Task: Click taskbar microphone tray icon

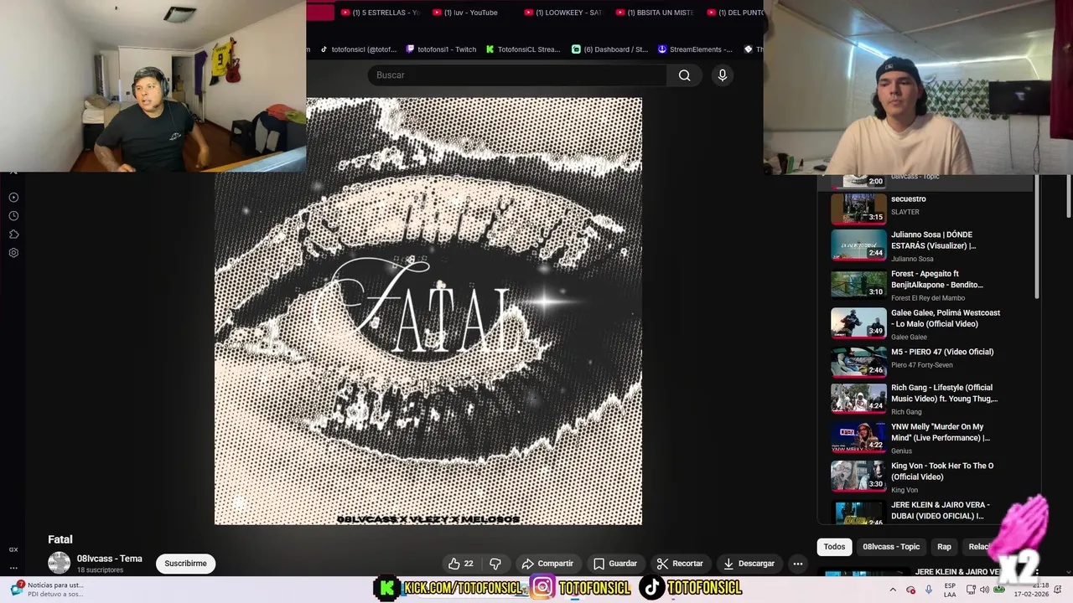Action: pos(928,590)
